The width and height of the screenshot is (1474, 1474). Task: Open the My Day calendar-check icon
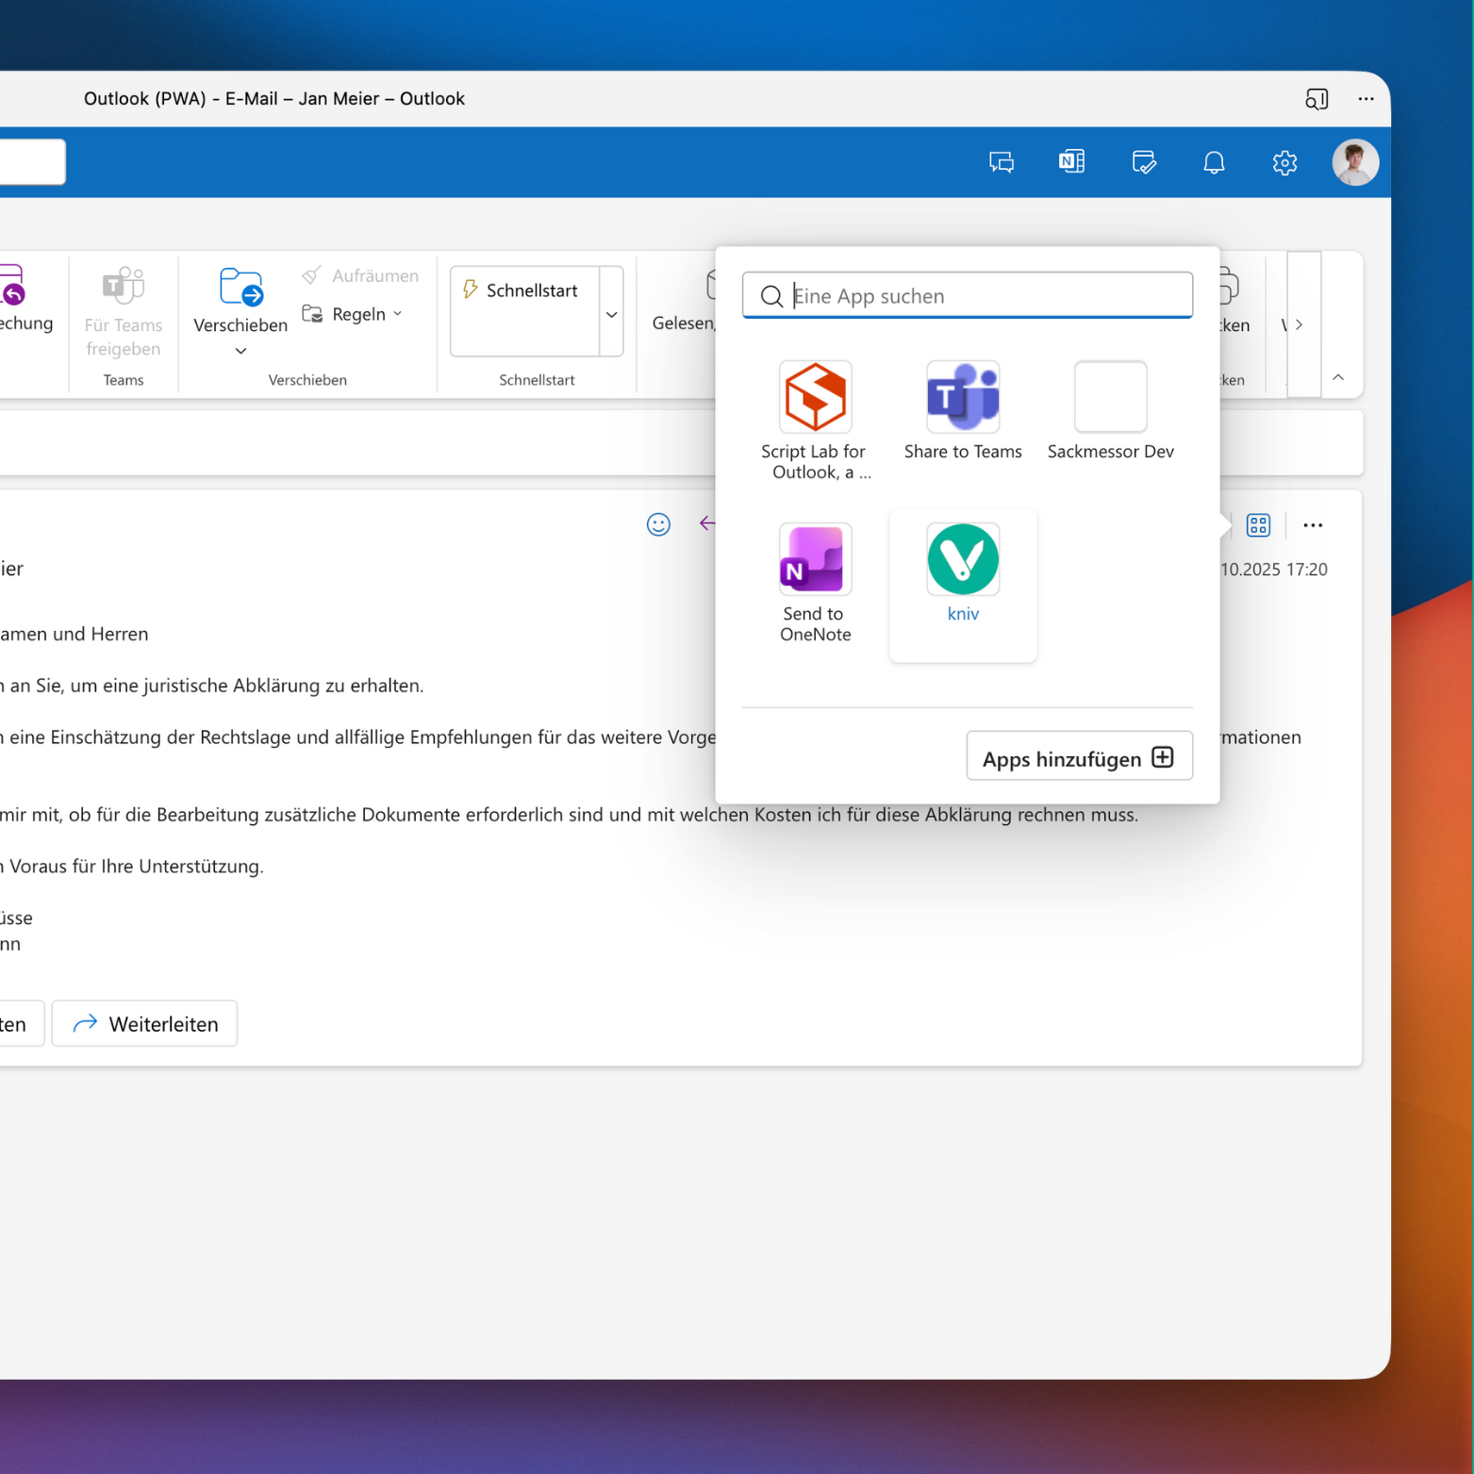pyautogui.click(x=1143, y=163)
